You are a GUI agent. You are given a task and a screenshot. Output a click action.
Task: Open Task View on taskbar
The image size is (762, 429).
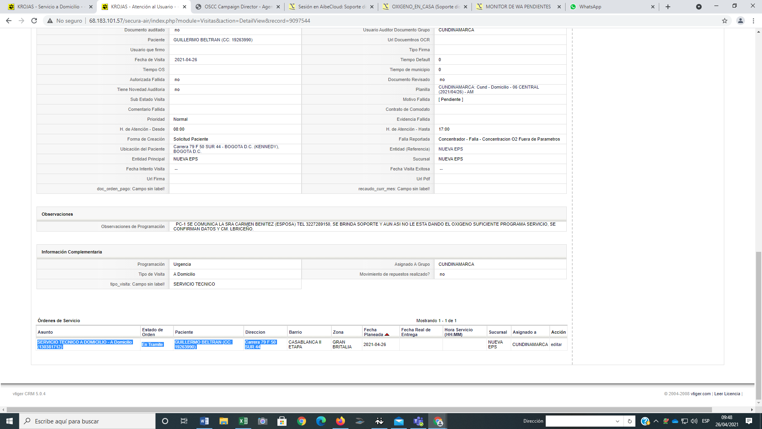(184, 421)
